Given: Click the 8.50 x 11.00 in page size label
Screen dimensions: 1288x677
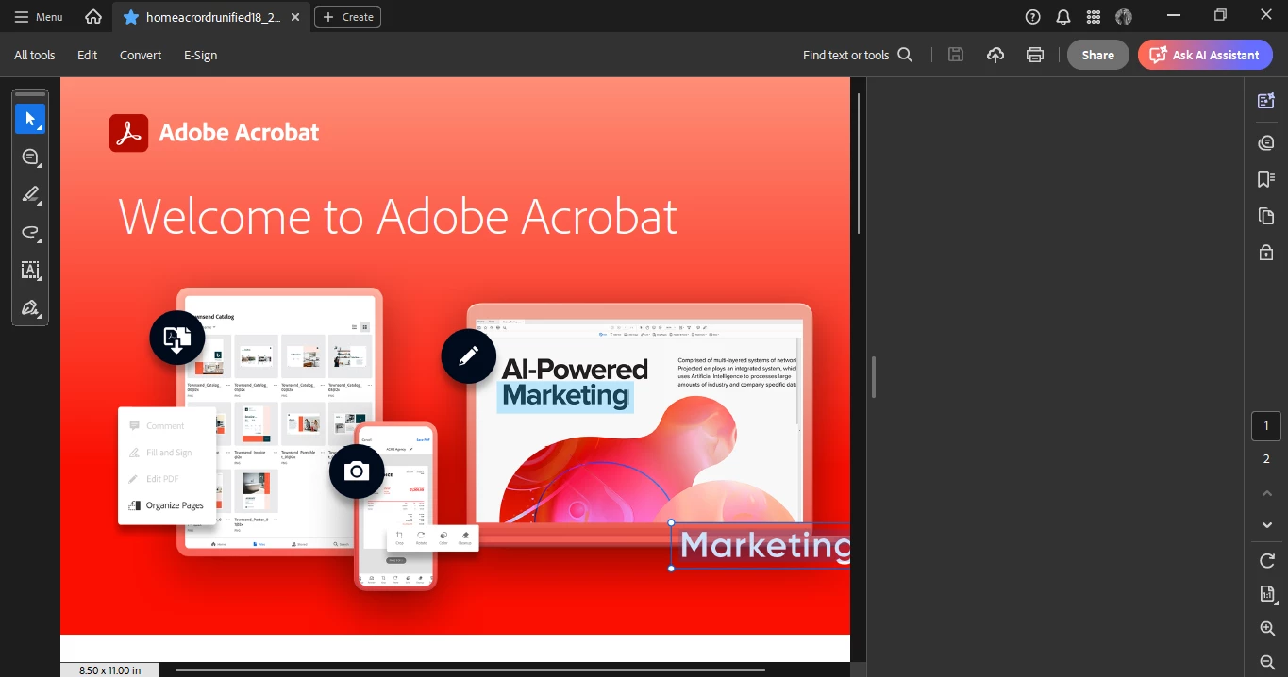Looking at the screenshot, I should (109, 670).
